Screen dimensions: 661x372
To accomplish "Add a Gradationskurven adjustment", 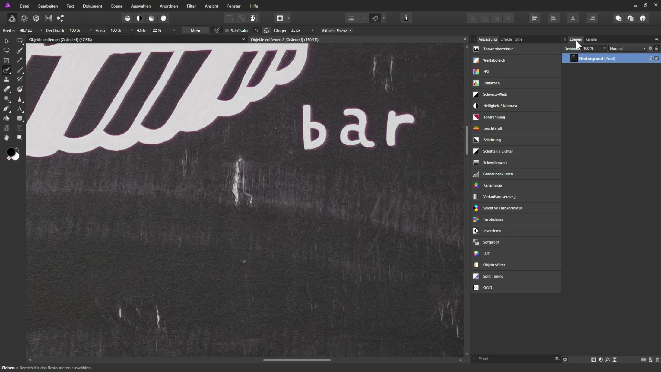I will pyautogui.click(x=498, y=174).
